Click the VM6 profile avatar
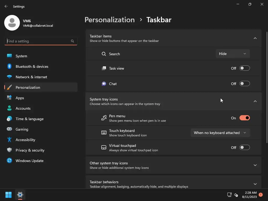 click(12, 23)
